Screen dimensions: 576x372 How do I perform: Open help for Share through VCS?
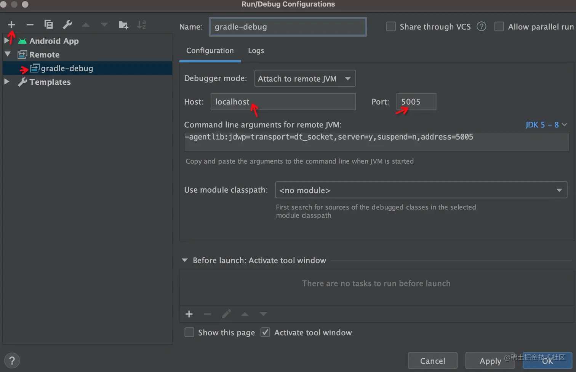click(x=482, y=27)
